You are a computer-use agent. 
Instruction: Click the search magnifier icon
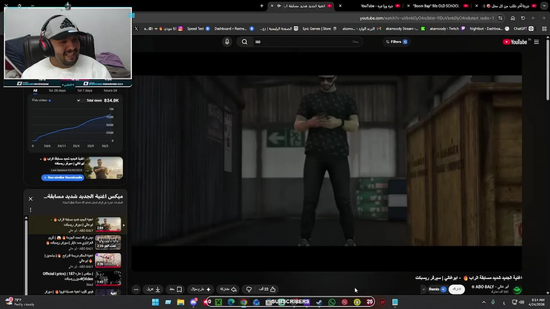pos(244,42)
